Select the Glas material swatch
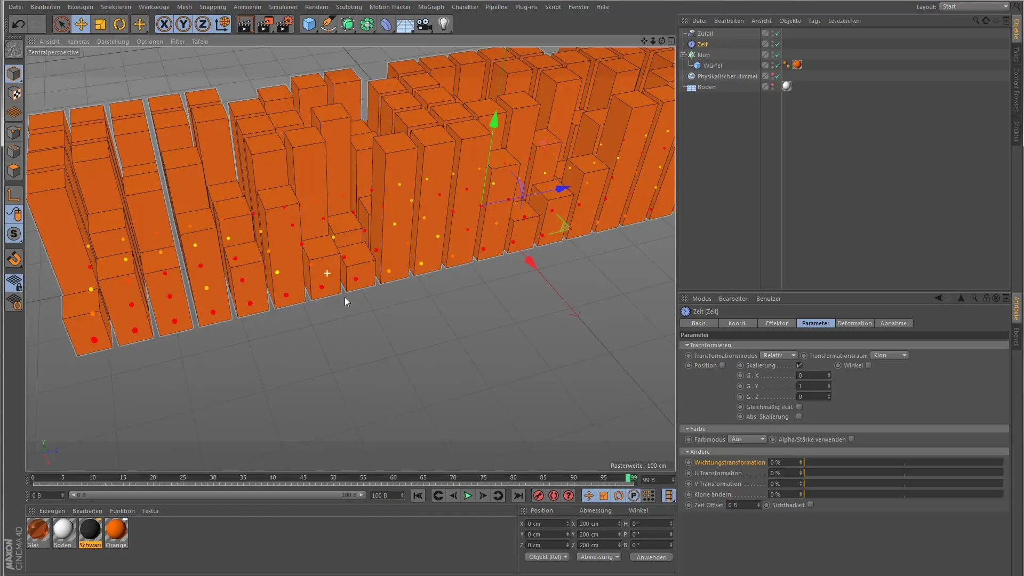The image size is (1024, 576). 38,530
